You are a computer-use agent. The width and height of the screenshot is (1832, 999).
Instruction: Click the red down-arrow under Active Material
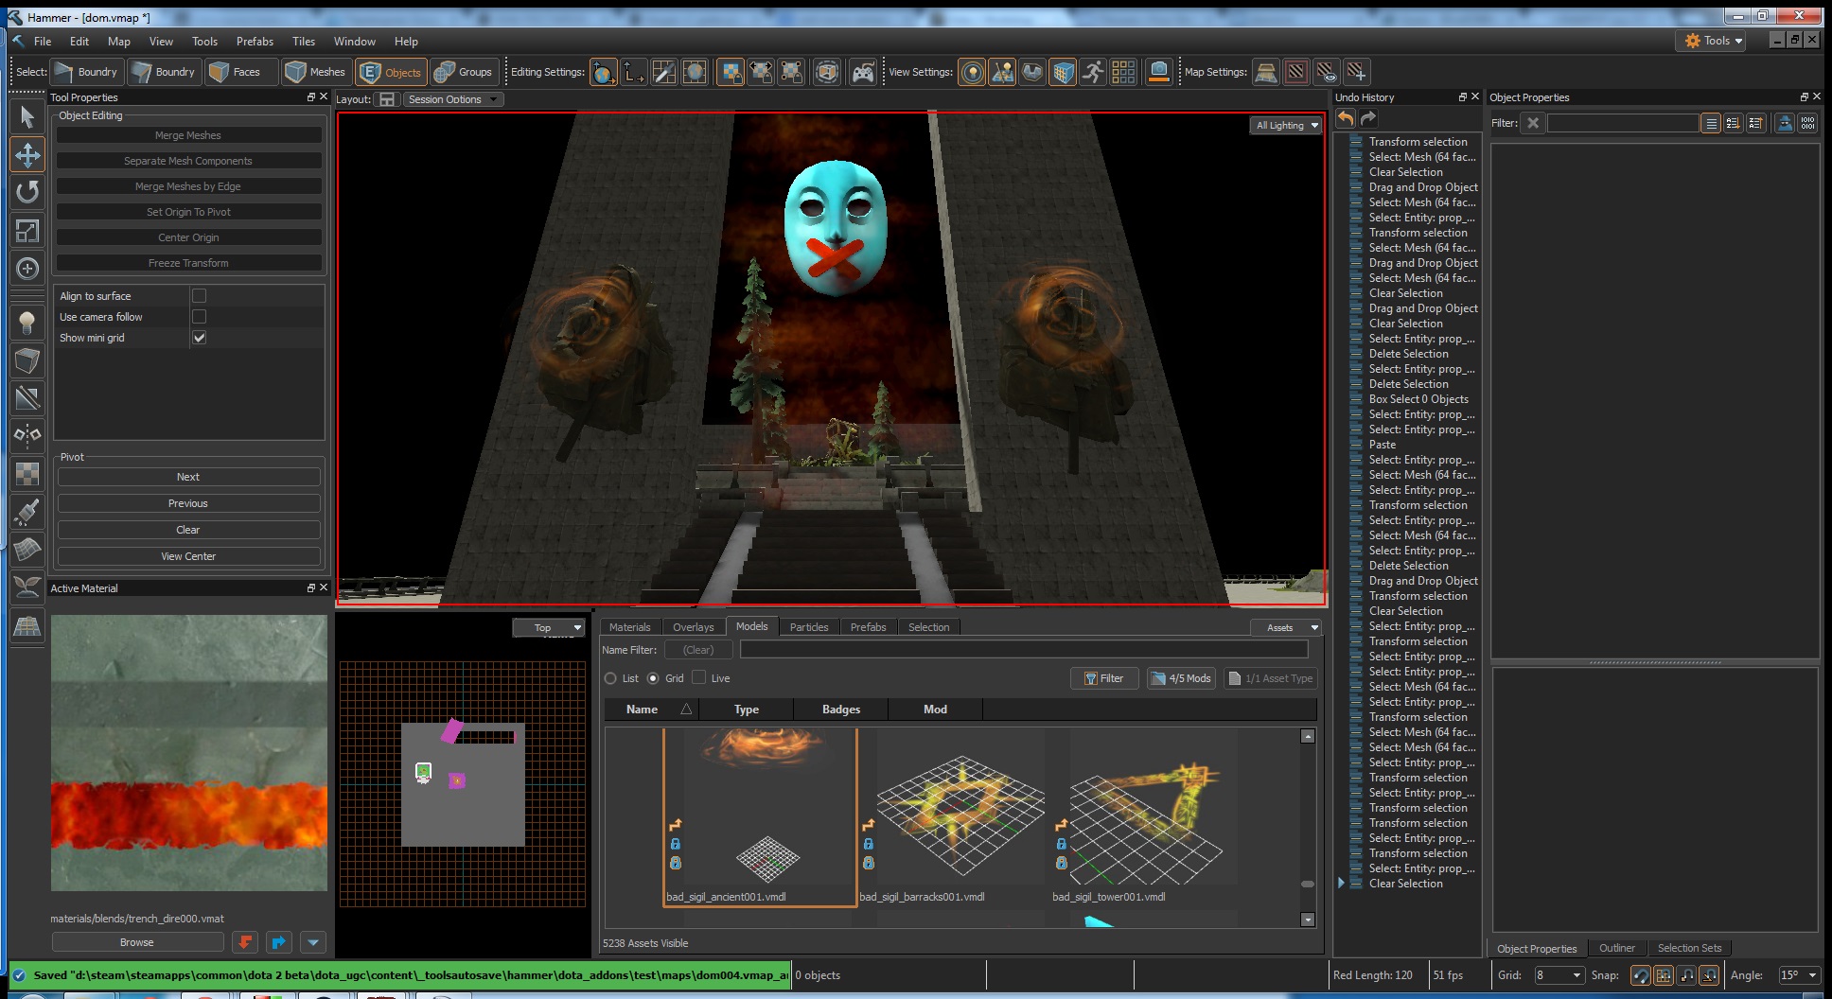click(x=245, y=942)
